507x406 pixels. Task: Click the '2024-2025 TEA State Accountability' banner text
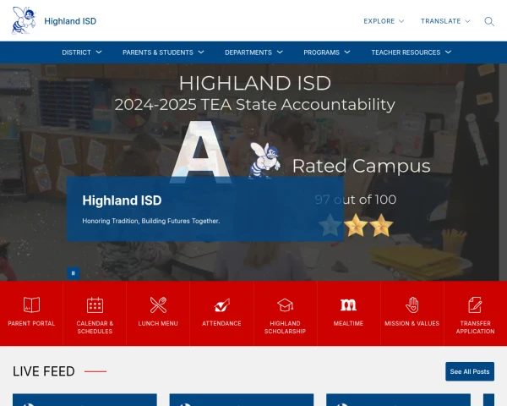(255, 105)
